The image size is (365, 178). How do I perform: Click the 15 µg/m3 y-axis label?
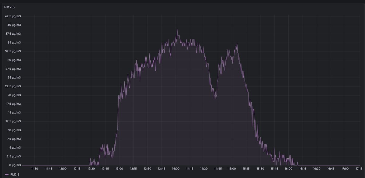click(x=14, y=113)
